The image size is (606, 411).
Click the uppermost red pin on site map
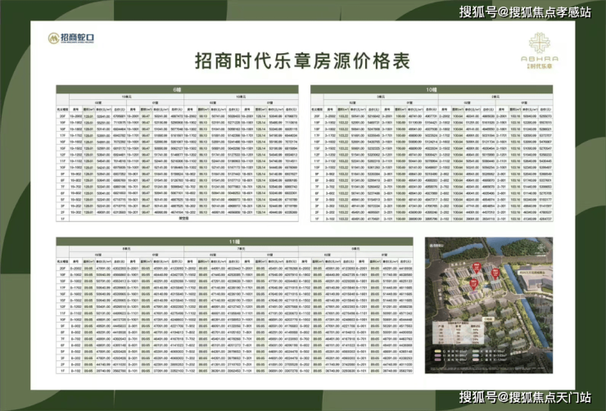click(x=476, y=268)
